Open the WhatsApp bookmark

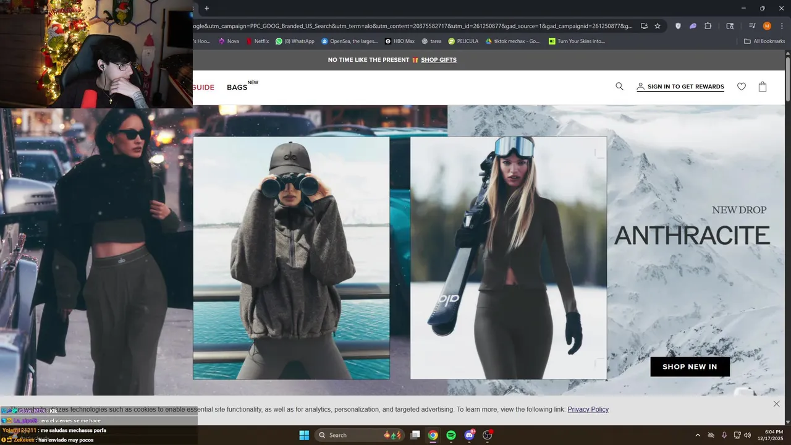295,41
